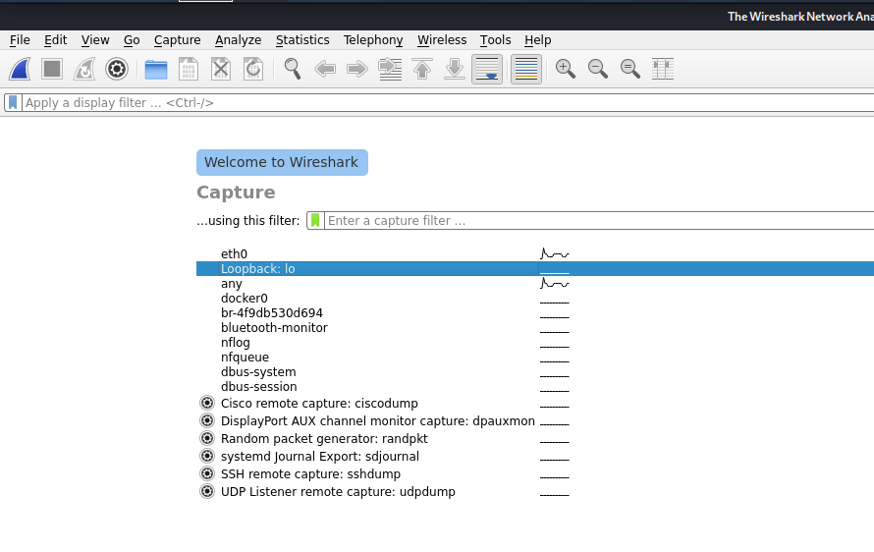This screenshot has width=874, height=552.
Task: Open capture options gear icon
Action: click(x=117, y=69)
